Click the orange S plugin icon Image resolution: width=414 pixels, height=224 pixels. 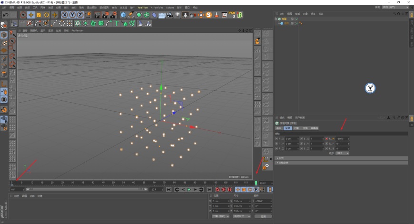[209, 15]
